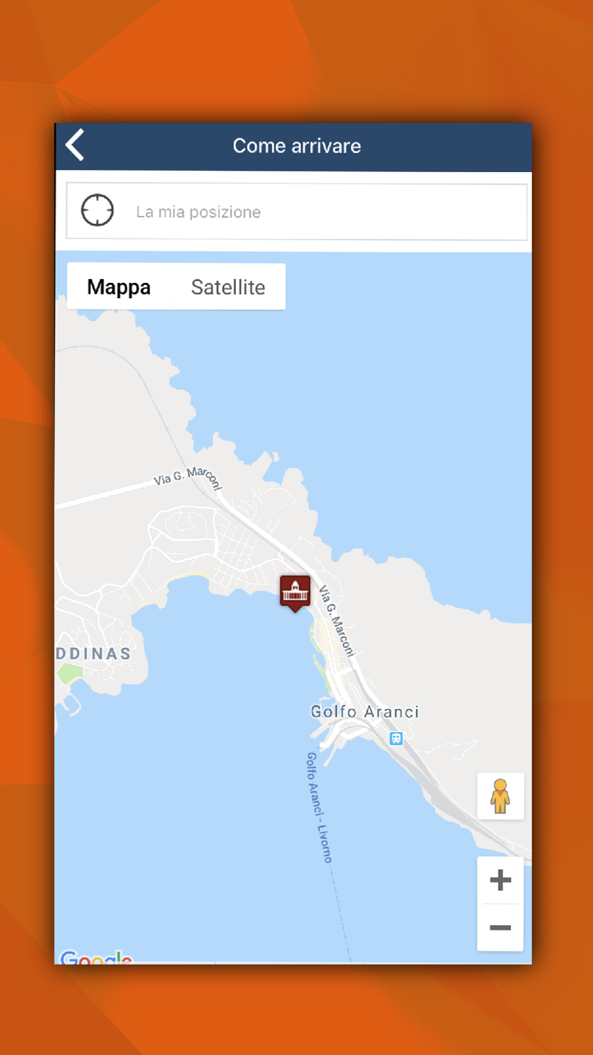The height and width of the screenshot is (1055, 593).
Task: Zoom in with the plus button
Action: pyautogui.click(x=500, y=880)
